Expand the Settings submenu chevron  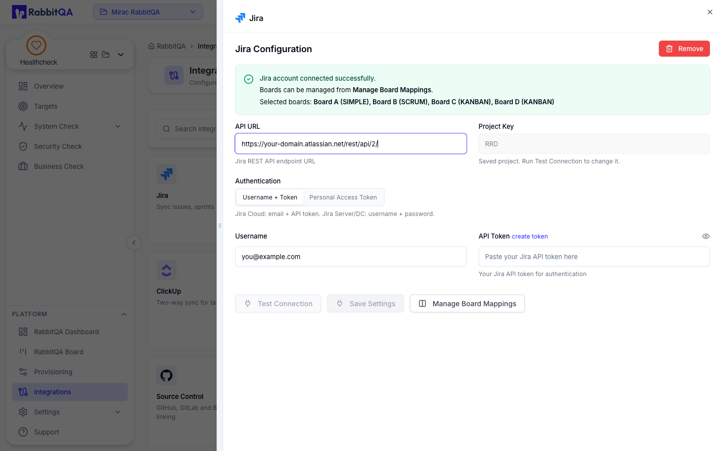(x=118, y=412)
